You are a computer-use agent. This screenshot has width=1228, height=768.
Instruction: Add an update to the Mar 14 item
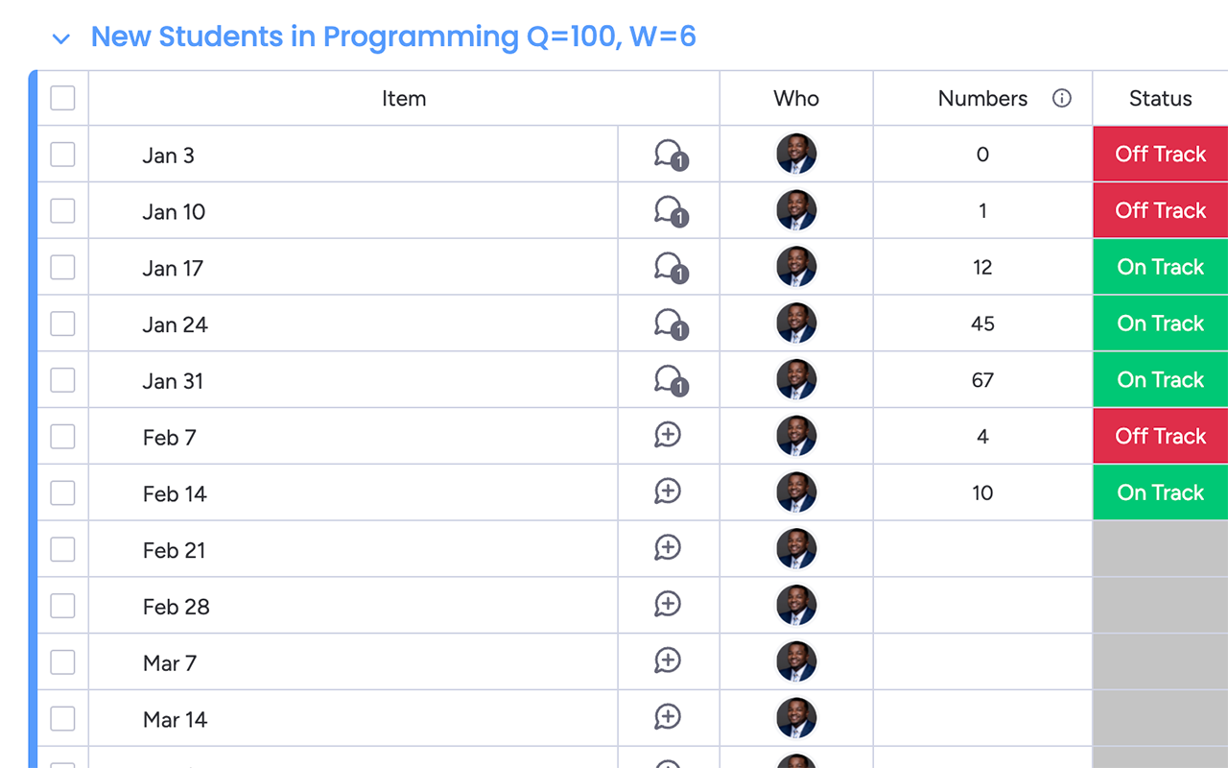(668, 718)
